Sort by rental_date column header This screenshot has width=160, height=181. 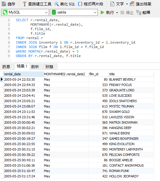coord(23,74)
